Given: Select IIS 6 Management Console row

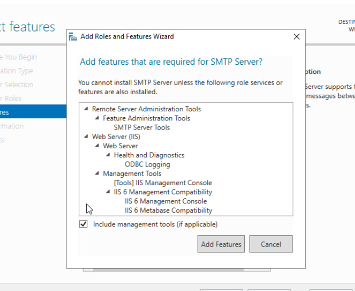Looking at the screenshot, I should [x=166, y=201].
